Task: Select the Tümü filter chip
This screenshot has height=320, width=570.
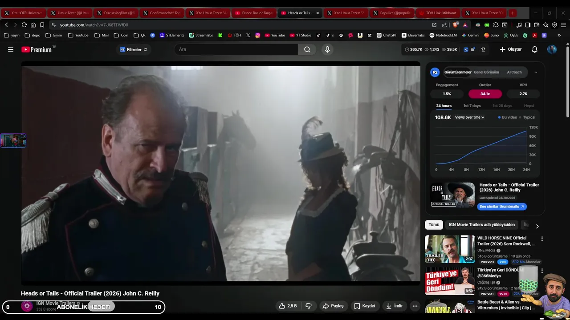Action: pos(434,225)
